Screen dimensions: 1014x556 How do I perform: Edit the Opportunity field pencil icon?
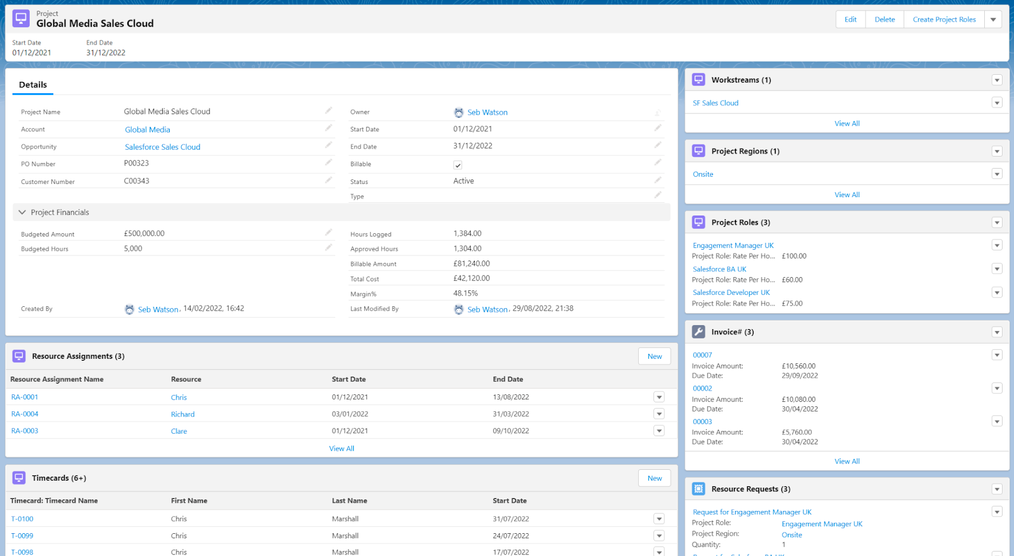[x=329, y=145]
